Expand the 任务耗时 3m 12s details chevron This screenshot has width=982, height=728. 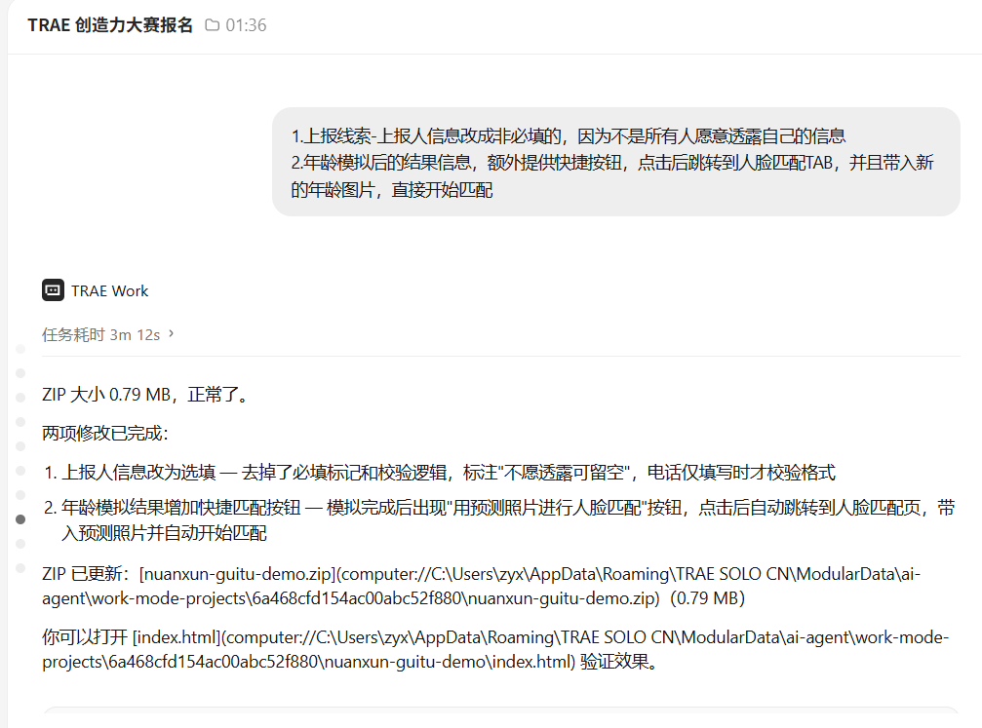pyautogui.click(x=171, y=333)
